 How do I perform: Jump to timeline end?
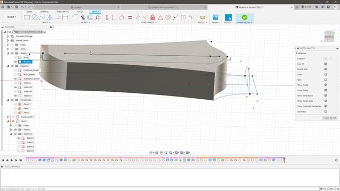pos(21,160)
